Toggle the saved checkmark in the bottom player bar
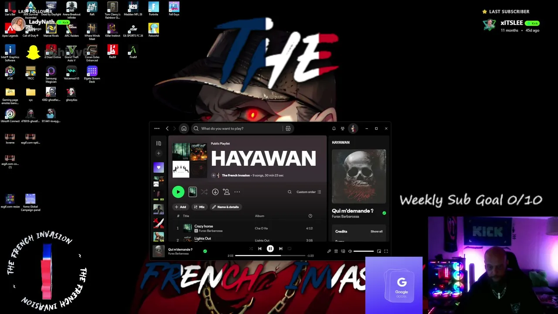 tap(205, 251)
